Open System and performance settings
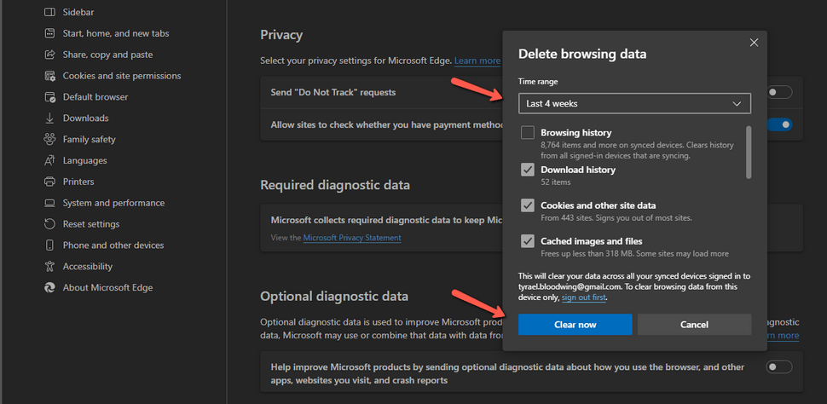Image resolution: width=827 pixels, height=404 pixels. [113, 203]
